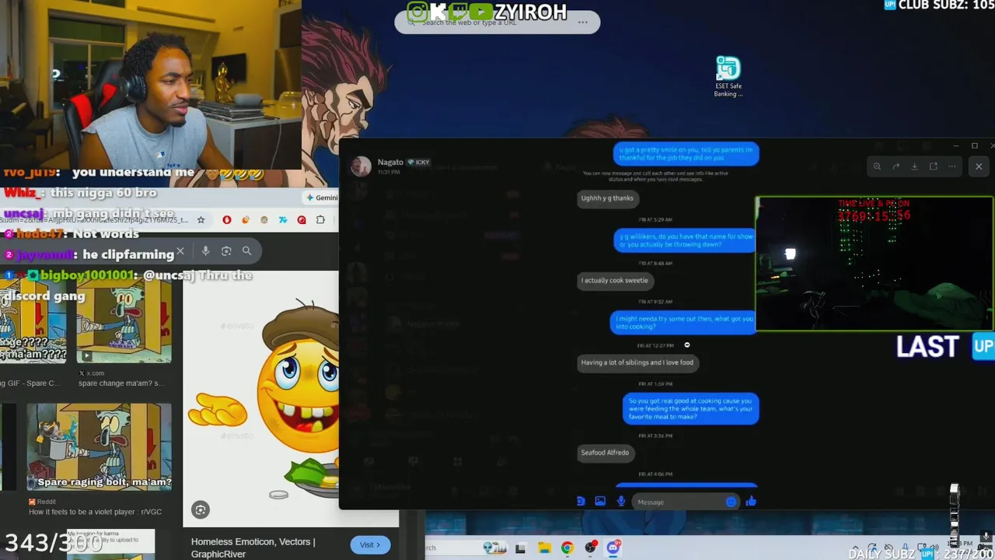Search by image with Google Lens icon
The height and width of the screenshot is (560, 995).
tap(226, 250)
